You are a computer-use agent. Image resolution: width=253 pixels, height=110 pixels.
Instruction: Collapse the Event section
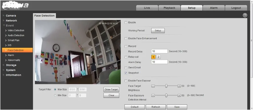(x=10, y=26)
